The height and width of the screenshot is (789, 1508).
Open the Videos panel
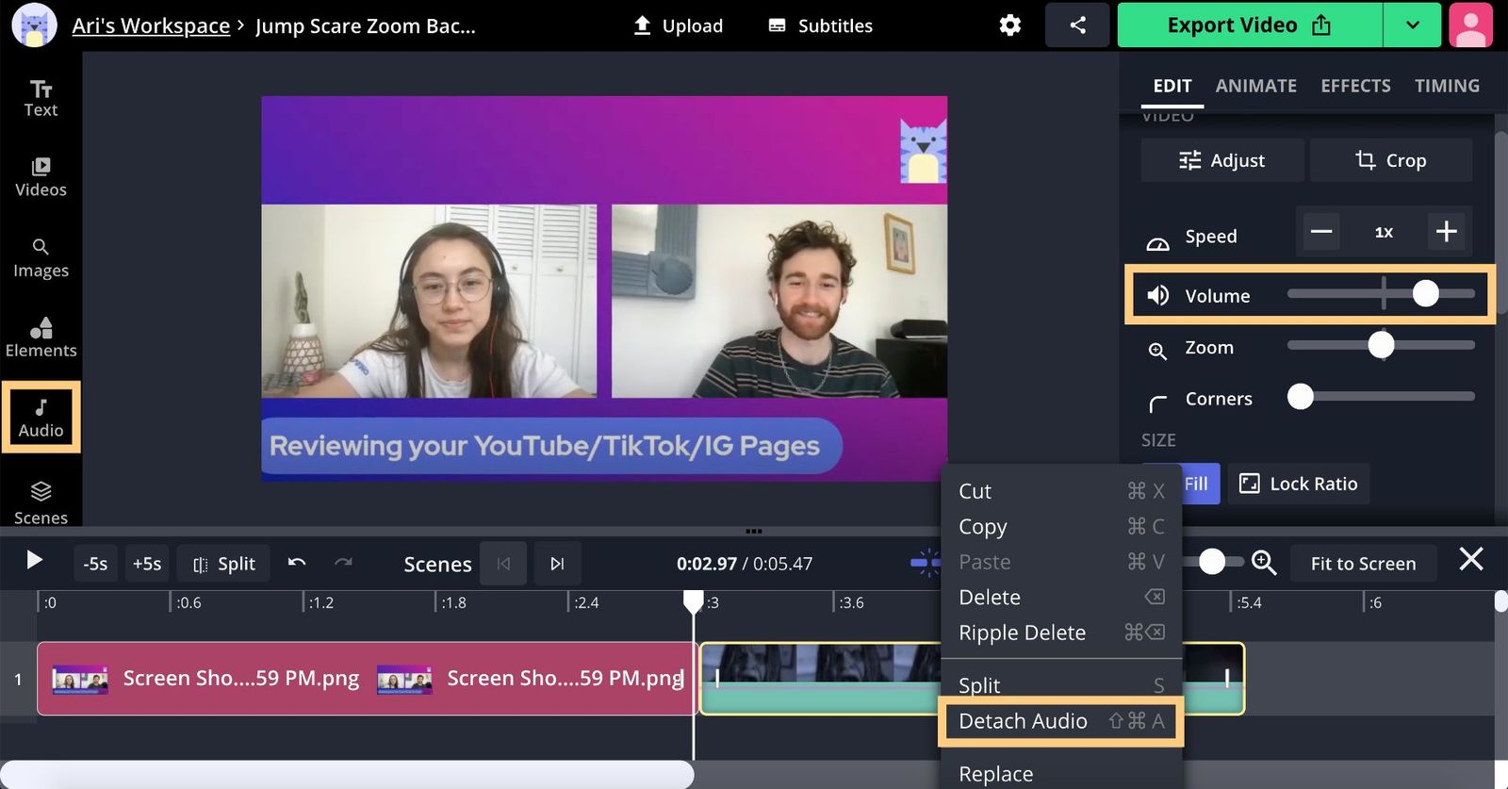pos(41,177)
